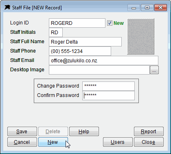The height and width of the screenshot is (154, 171).
Task: Click the Staff File [NEW Record] title text
Action: point(37,8)
